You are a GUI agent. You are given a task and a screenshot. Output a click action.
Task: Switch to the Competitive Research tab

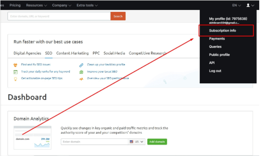pyautogui.click(x=148, y=53)
